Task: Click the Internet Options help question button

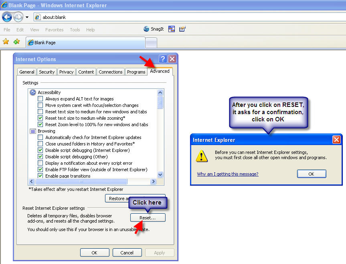Action: coord(163,59)
